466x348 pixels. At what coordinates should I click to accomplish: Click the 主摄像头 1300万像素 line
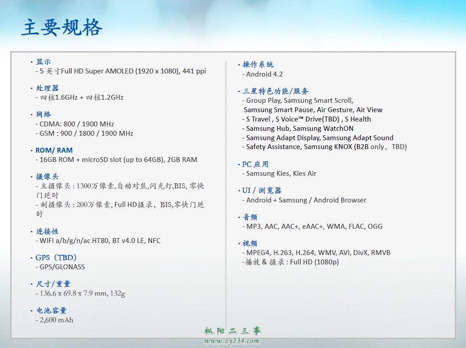[x=120, y=190]
